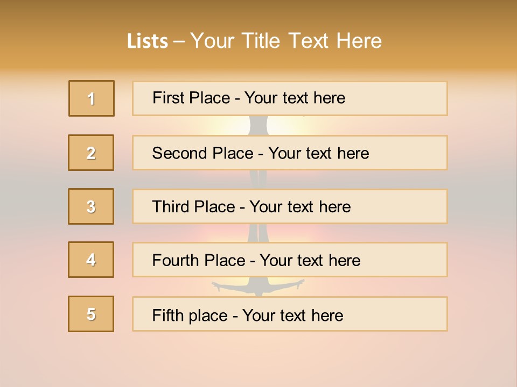Screen dimensions: 517x387
Task: Select the number 4 square
Action: click(91, 260)
